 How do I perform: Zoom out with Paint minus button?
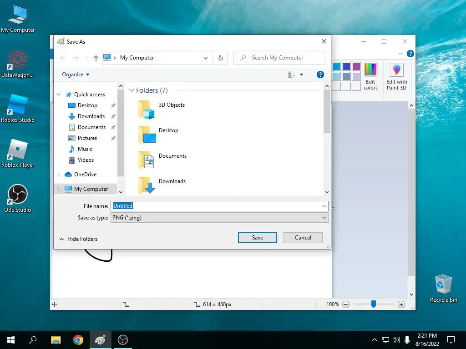pos(346,304)
